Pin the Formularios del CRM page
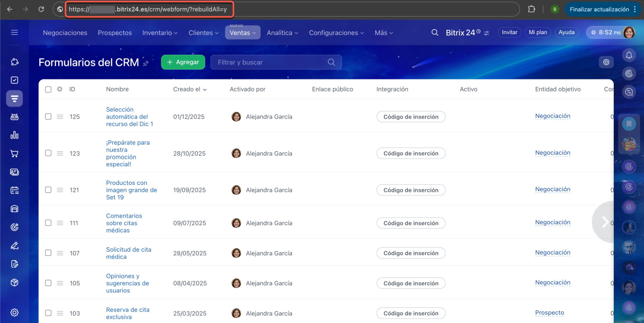The image size is (644, 323). (x=146, y=63)
